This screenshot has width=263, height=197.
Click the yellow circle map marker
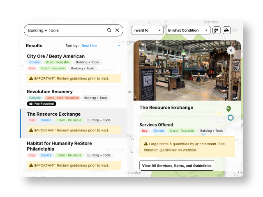pyautogui.click(x=219, y=113)
